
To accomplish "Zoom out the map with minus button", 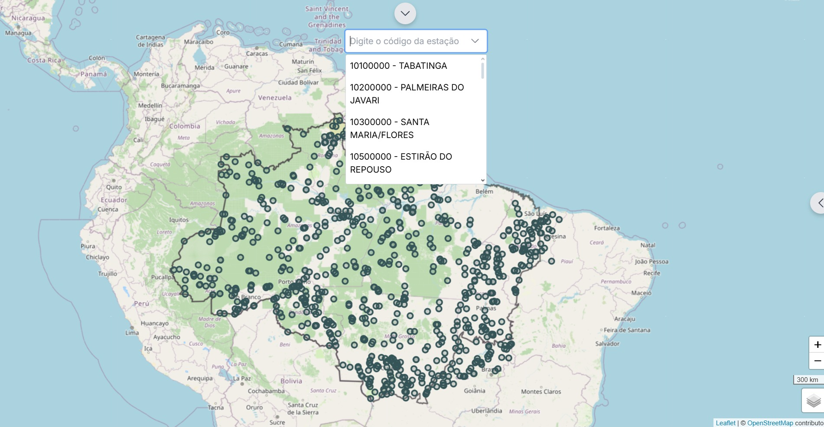I will pyautogui.click(x=817, y=361).
